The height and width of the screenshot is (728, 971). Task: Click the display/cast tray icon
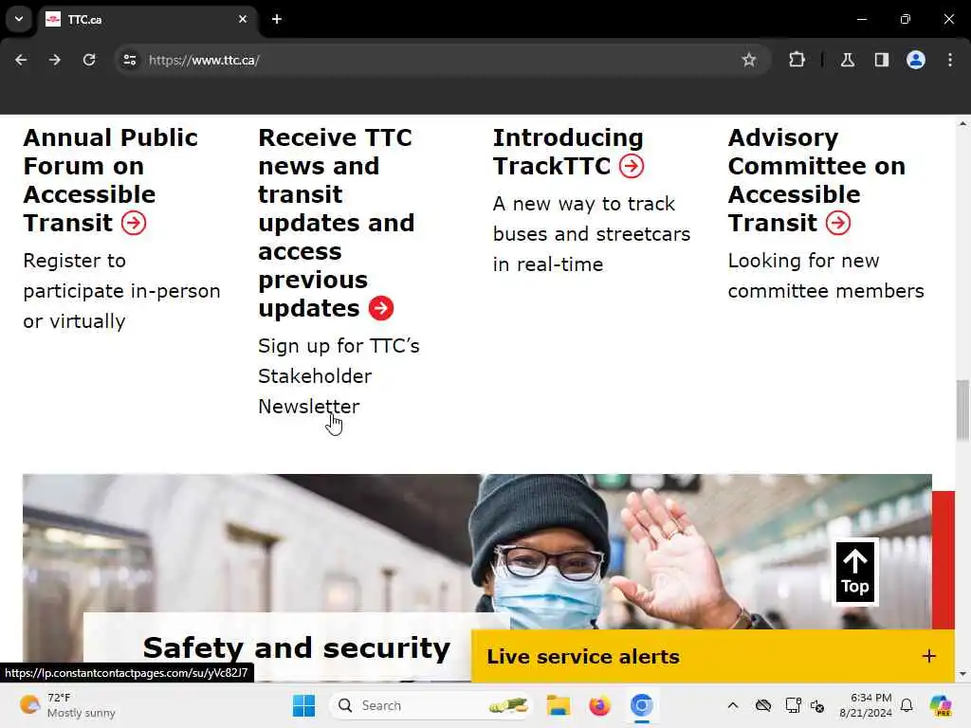click(x=793, y=705)
